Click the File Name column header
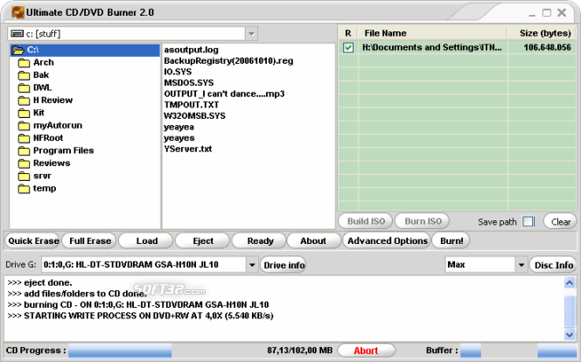This screenshot has height=362, width=581. coord(432,33)
